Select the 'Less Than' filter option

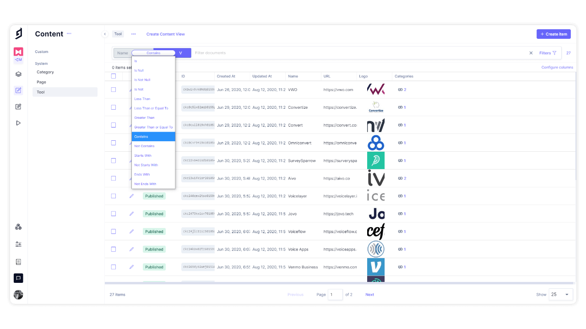pyautogui.click(x=153, y=99)
